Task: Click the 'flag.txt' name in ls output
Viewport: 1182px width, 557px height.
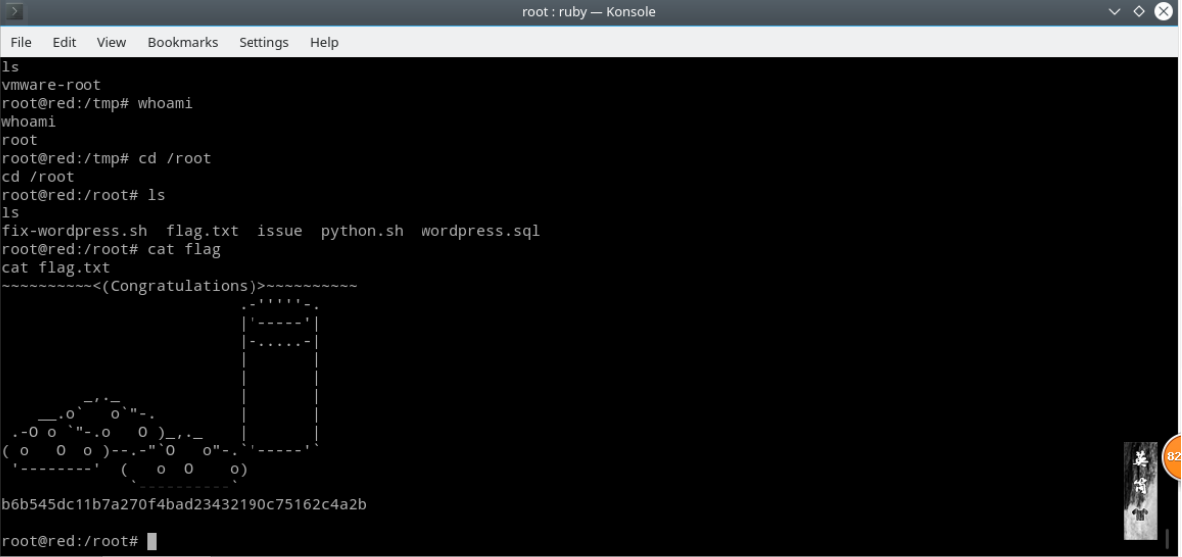Action: (202, 231)
